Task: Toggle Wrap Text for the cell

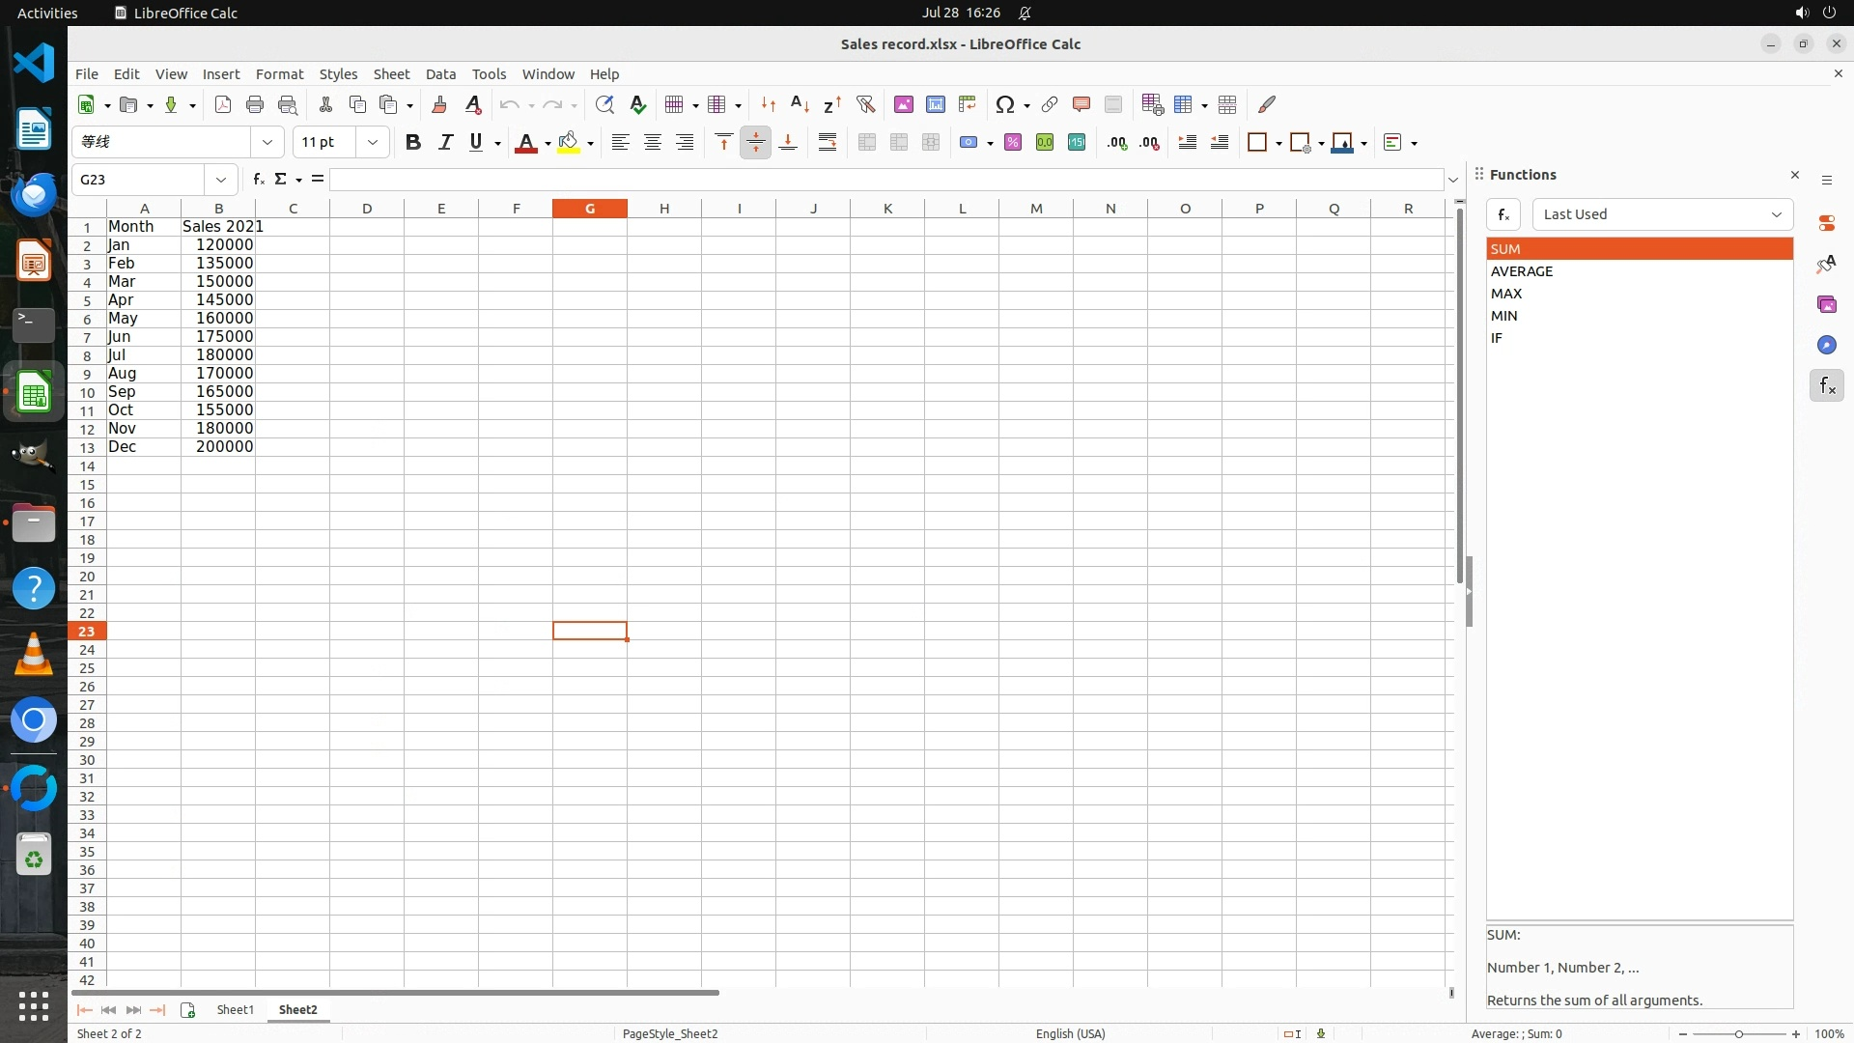Action: pos(828,142)
